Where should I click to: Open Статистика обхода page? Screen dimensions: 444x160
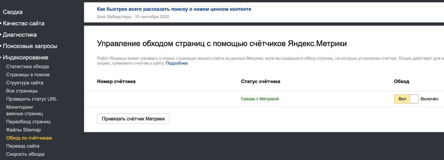click(27, 67)
